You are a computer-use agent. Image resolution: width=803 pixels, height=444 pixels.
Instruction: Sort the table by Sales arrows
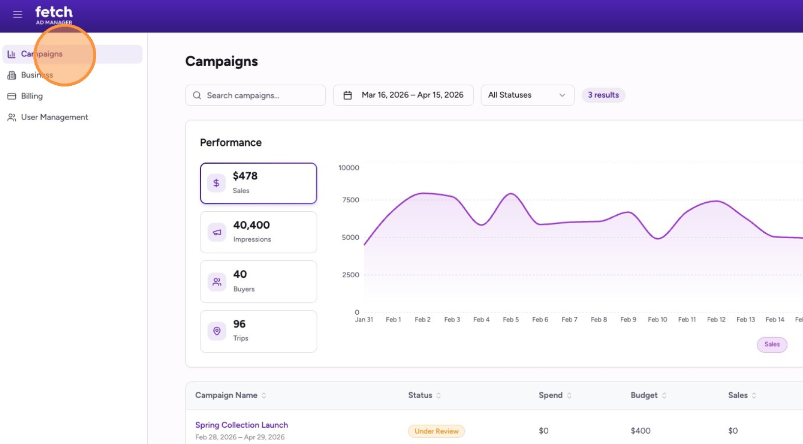click(x=754, y=395)
